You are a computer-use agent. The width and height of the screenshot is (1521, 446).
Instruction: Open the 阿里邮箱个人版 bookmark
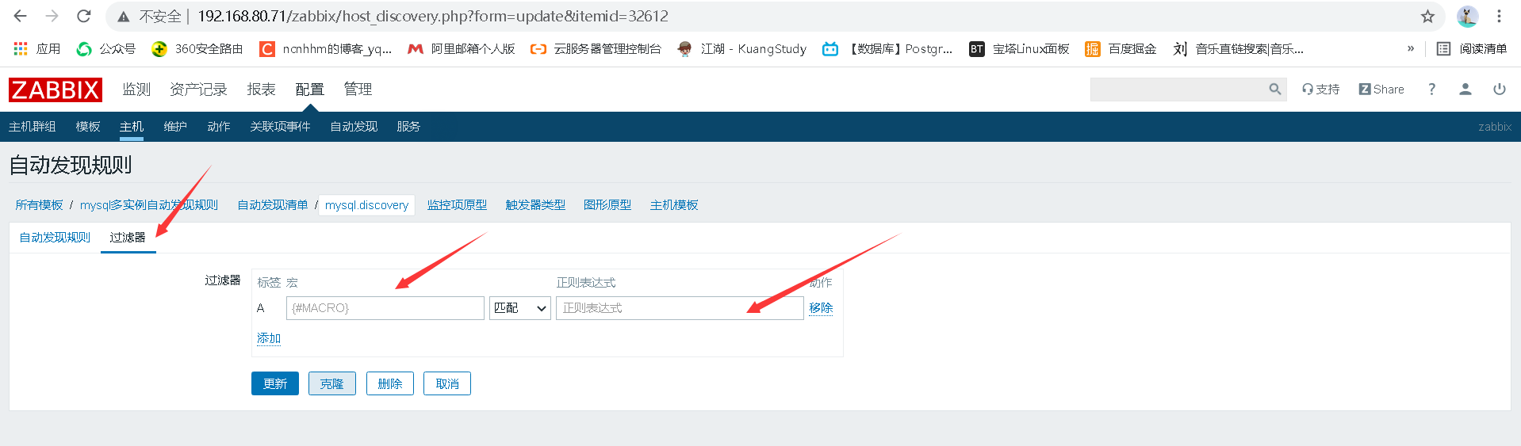(462, 49)
